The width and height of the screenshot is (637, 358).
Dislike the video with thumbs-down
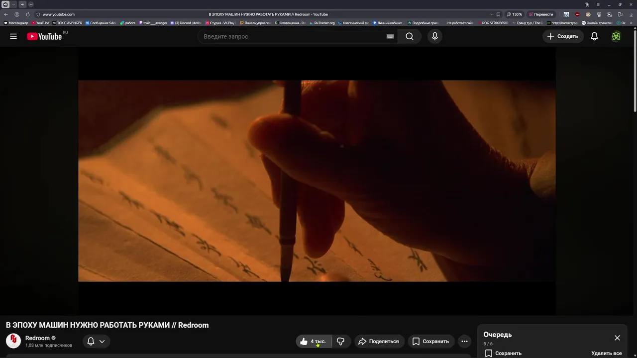(341, 341)
